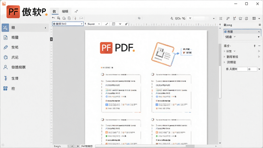Viewport: 263px width, 148px height.
Task: Open the four-squares grid sidebar item
Action: [x=5, y=88]
